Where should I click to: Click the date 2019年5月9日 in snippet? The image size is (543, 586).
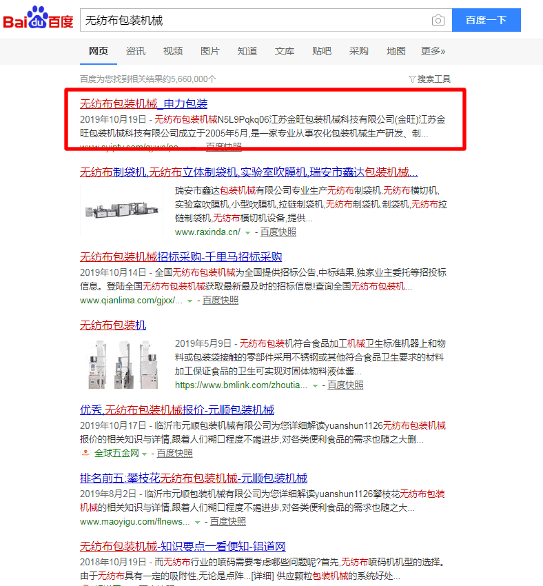[203, 343]
